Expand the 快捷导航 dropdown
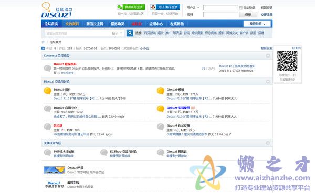The height and width of the screenshot is (193, 315). pyautogui.click(x=257, y=24)
